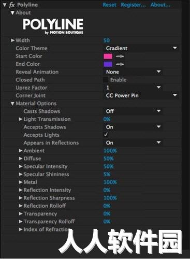This screenshot has height=259, width=190.
Task: Open the Color Theme Gradient dropdown
Action: pyautogui.click(x=141, y=48)
